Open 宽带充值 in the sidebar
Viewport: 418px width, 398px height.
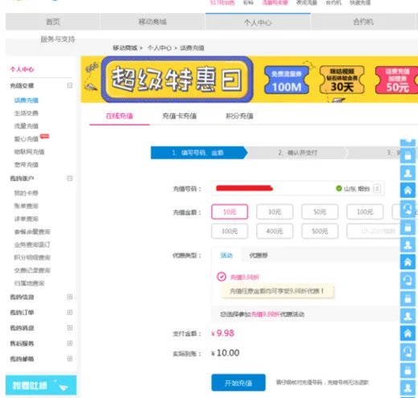click(27, 165)
